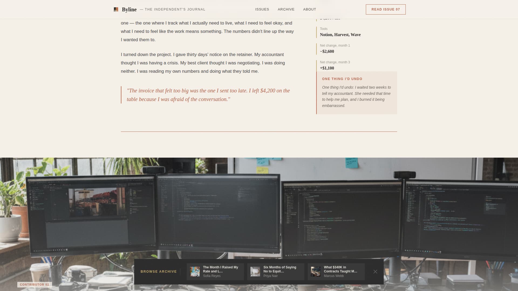The image size is (518, 291).
Task: Click the Read Issue 07 button
Action: tap(386, 9)
